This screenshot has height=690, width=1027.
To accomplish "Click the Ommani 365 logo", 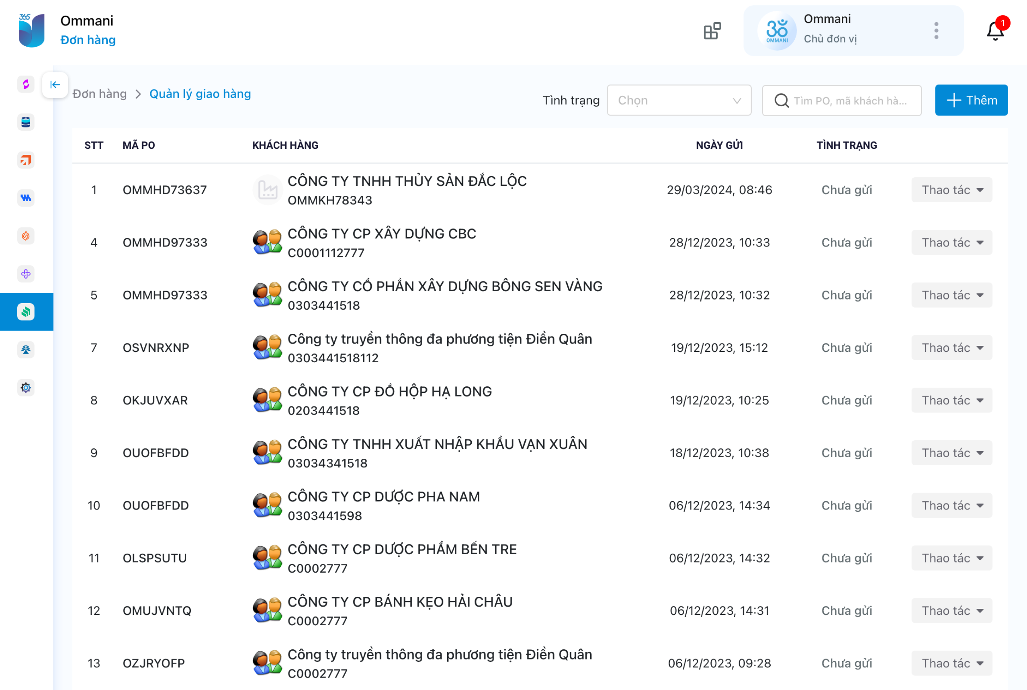I will (x=32, y=31).
